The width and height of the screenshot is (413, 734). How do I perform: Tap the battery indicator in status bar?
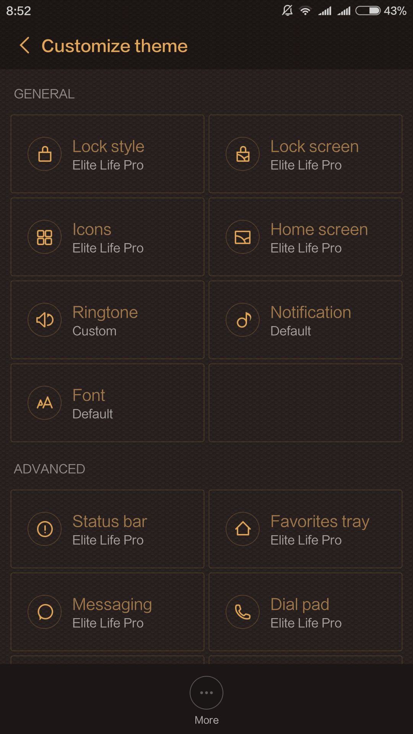click(368, 11)
